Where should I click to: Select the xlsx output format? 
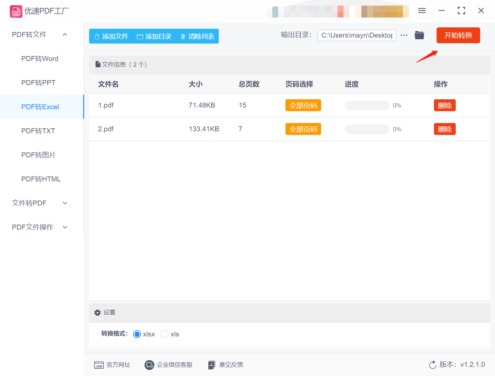137,334
